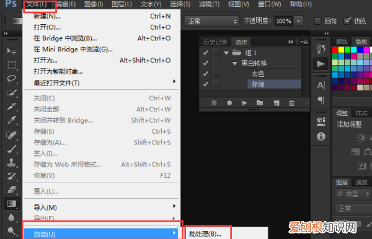Pick the yellow color swatch

pos(341,50)
